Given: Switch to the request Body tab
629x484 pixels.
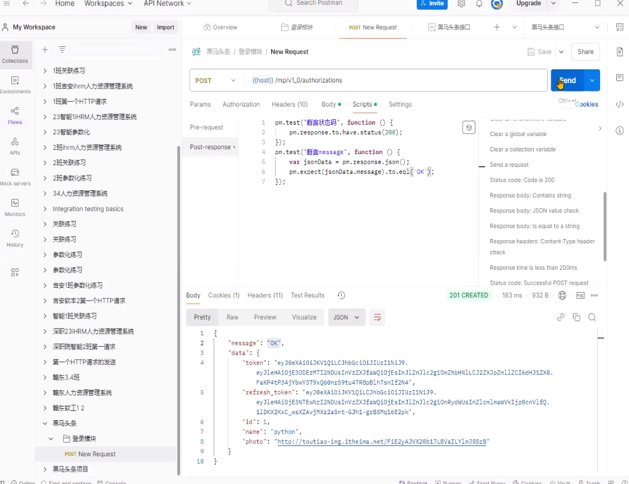Looking at the screenshot, I should click(331, 104).
